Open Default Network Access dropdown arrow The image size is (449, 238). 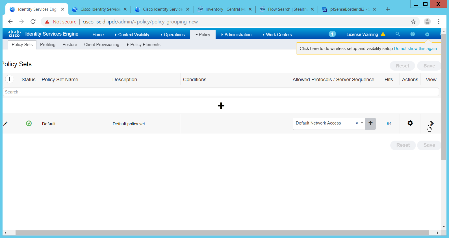[362, 123]
